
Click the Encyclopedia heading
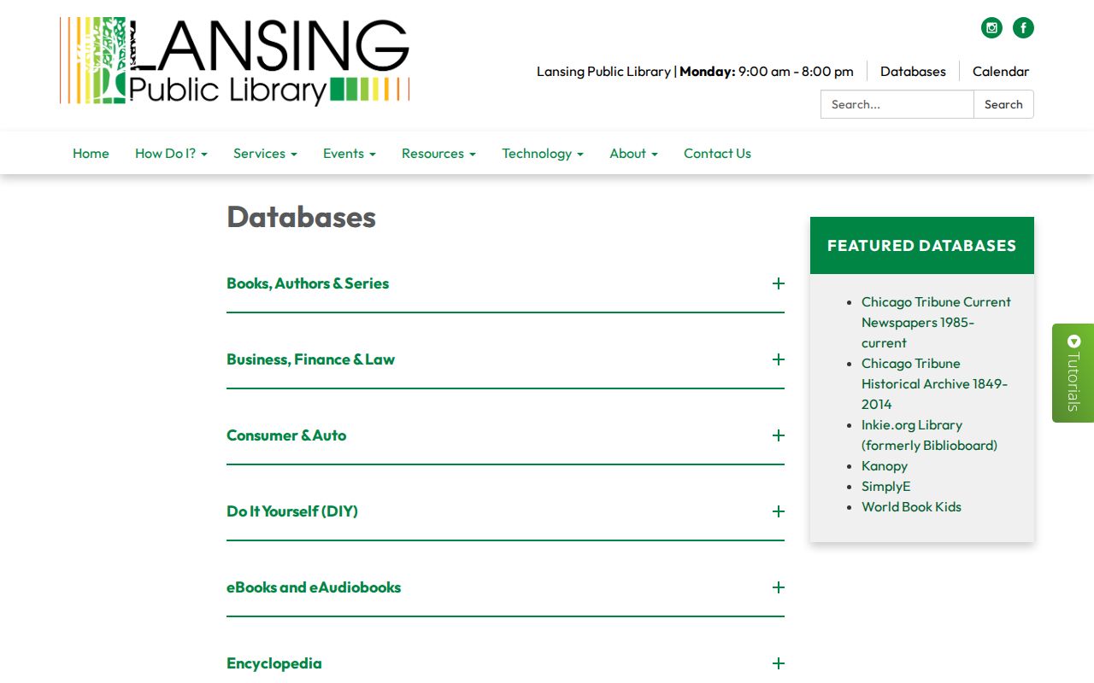click(x=274, y=663)
